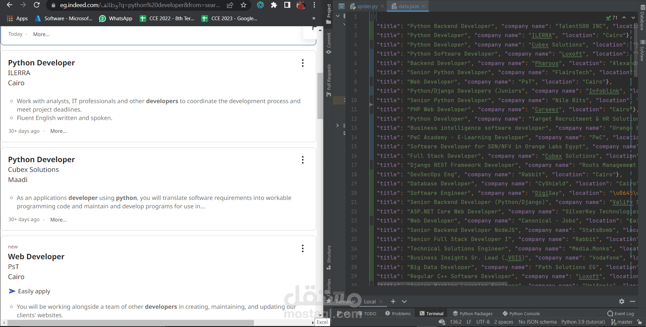Screen dimensions: 646x327
Task: Expand the new terminal options chevron
Action: (404, 301)
